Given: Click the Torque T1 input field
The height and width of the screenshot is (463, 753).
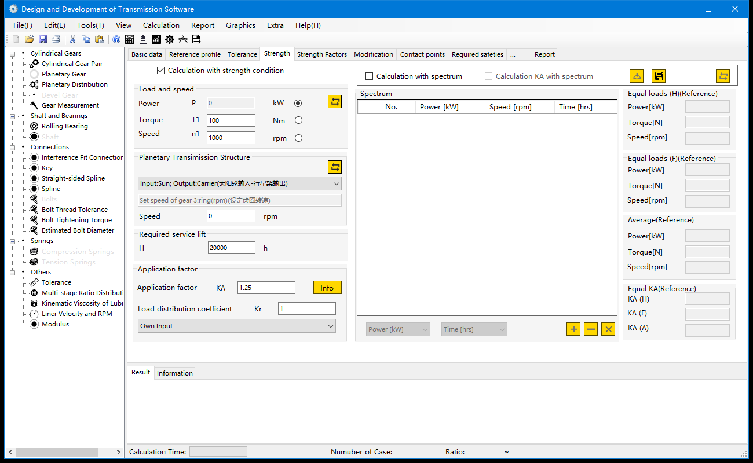Looking at the screenshot, I should pos(231,120).
